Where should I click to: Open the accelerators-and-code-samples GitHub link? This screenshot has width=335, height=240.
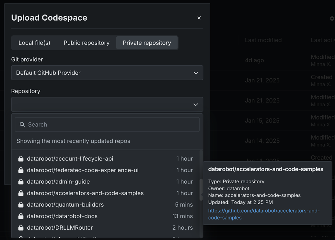pos(263,214)
